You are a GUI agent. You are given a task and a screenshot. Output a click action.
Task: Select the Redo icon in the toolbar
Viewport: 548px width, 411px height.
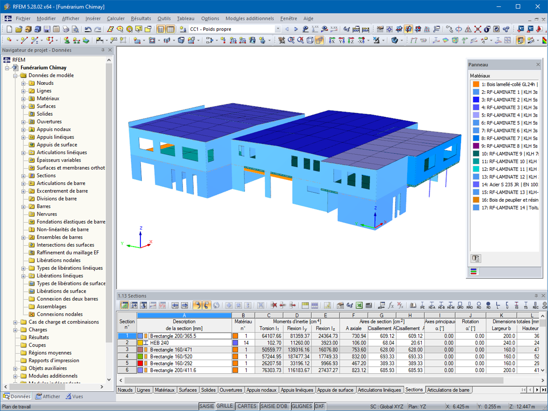pos(97,29)
